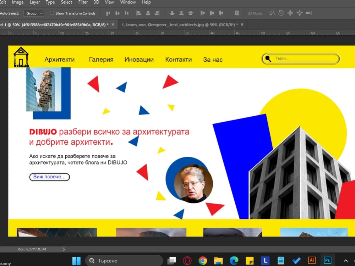Open Notepad from the taskbar
The image size is (355, 266).
point(281,261)
